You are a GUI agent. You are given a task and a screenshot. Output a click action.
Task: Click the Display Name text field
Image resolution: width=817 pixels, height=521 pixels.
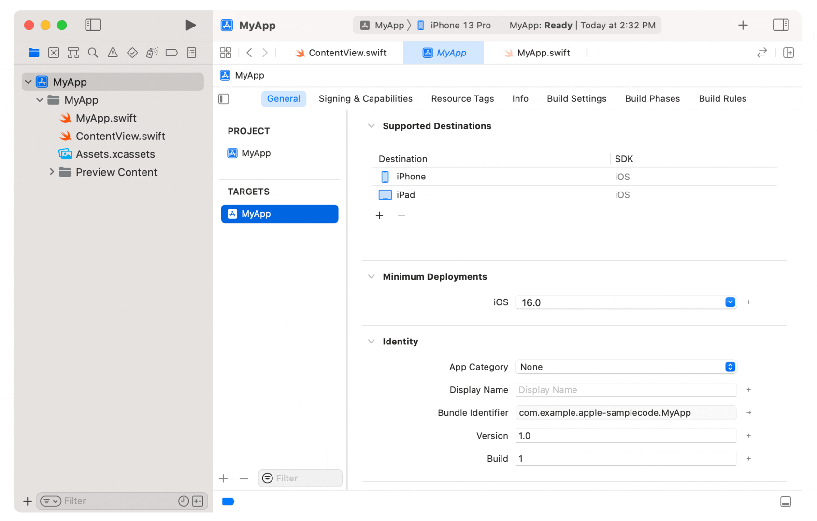625,390
